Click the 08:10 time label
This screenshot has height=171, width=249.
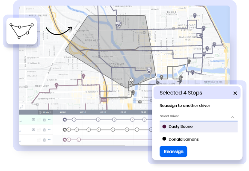point(83,112)
